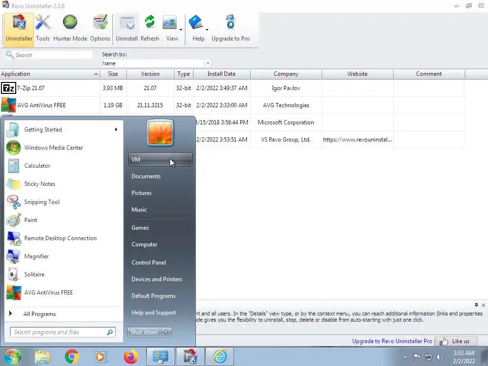Open Options in Revo toolbar
The image size is (488, 366).
point(100,28)
